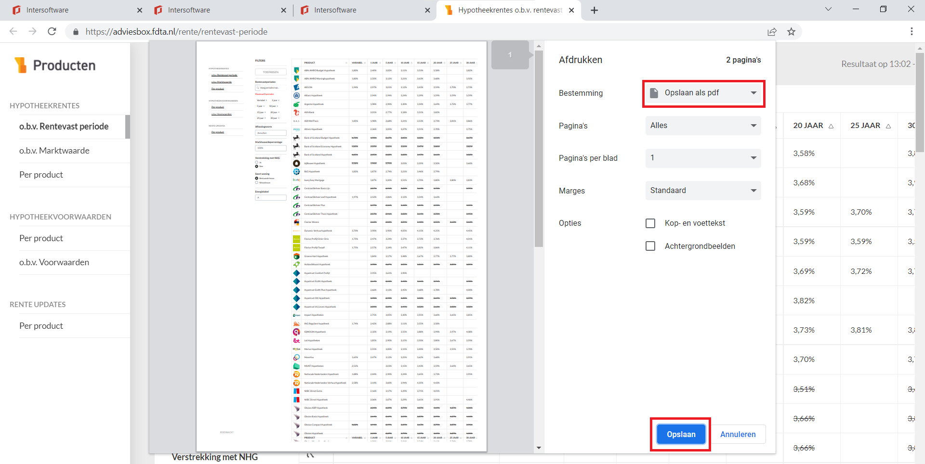The height and width of the screenshot is (464, 925).
Task: Bookmark this page with star icon
Action: (791, 32)
